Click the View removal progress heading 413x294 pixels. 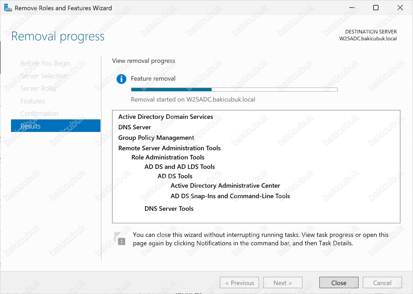coord(143,61)
